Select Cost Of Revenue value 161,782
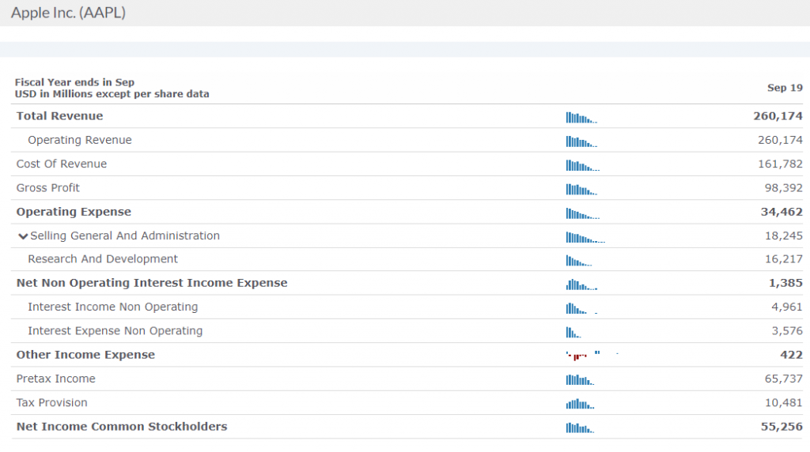 pyautogui.click(x=780, y=164)
